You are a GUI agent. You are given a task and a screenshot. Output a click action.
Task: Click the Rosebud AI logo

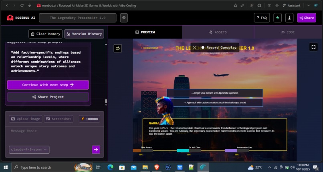pyautogui.click(x=21, y=18)
